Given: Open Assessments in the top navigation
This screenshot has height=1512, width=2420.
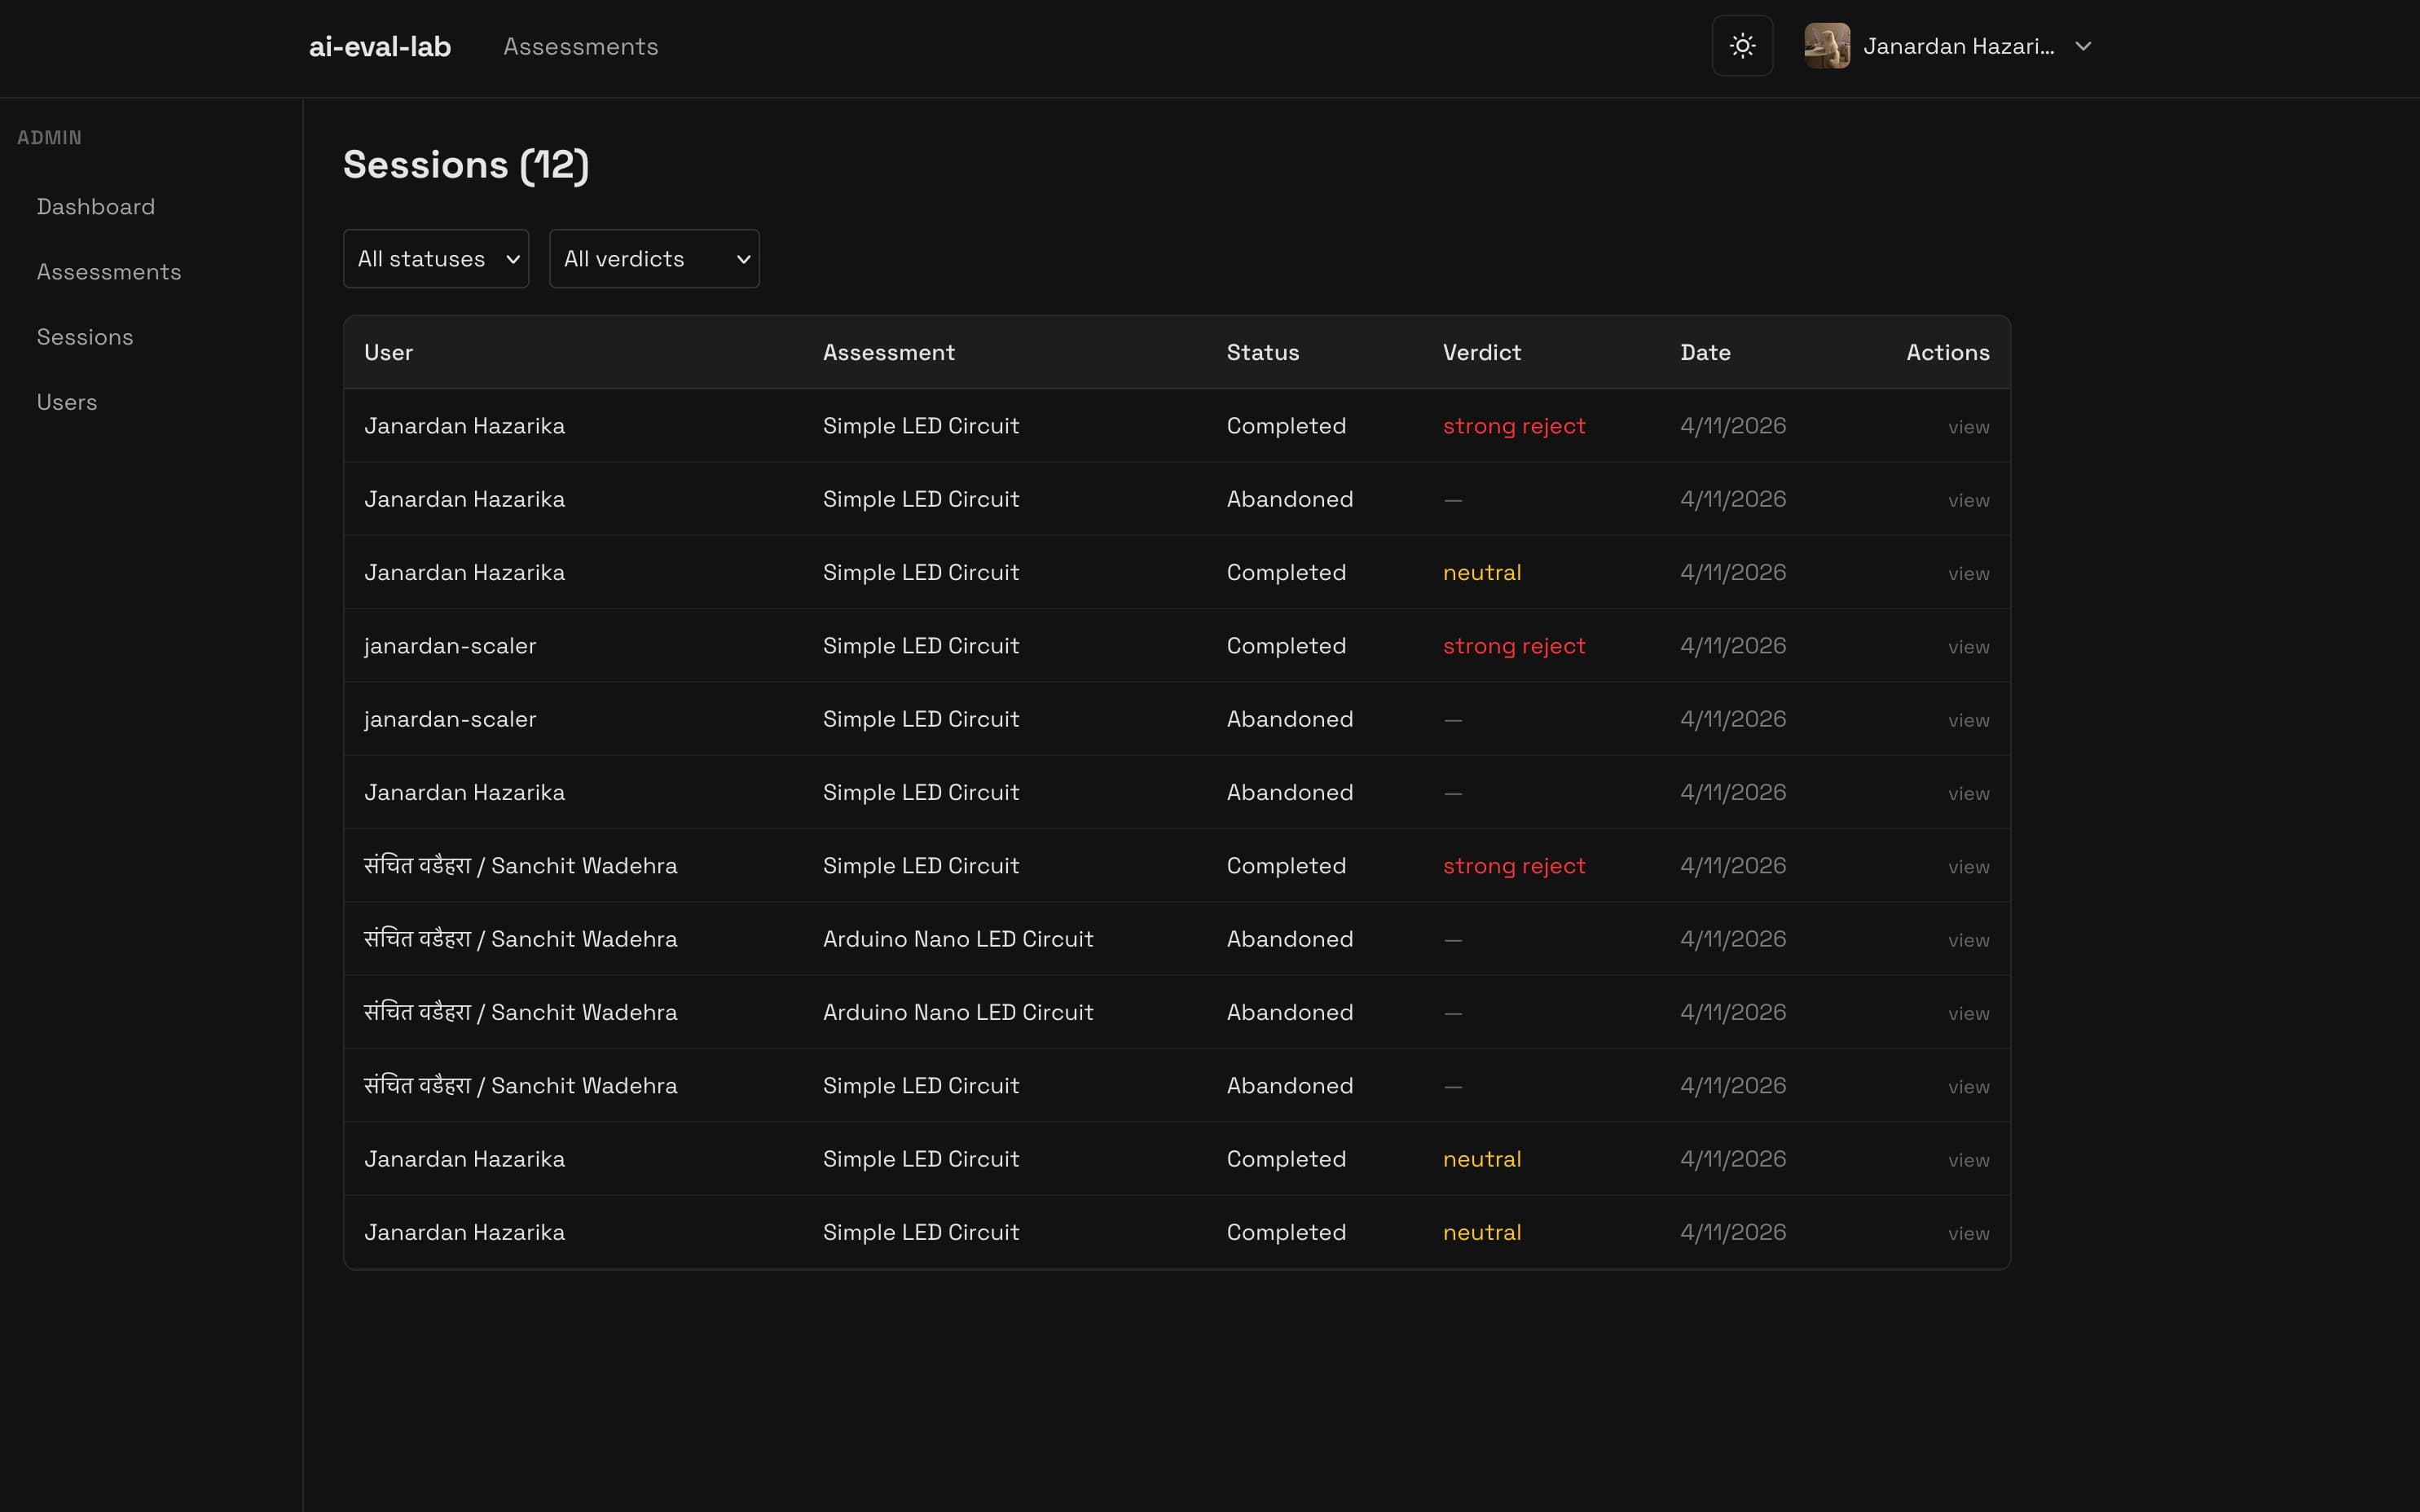Looking at the screenshot, I should click(580, 47).
